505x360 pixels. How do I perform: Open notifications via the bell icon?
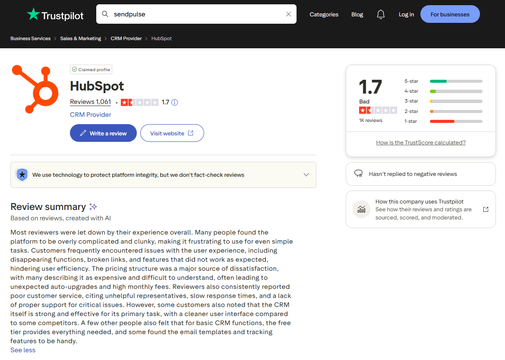(x=380, y=14)
